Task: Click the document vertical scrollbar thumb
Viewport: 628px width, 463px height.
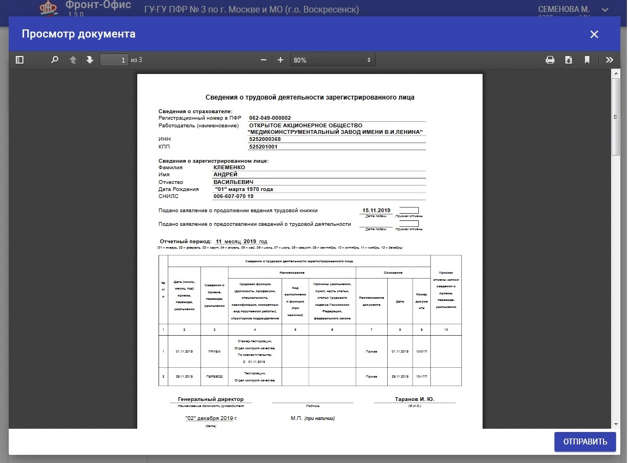Action: (x=616, y=117)
